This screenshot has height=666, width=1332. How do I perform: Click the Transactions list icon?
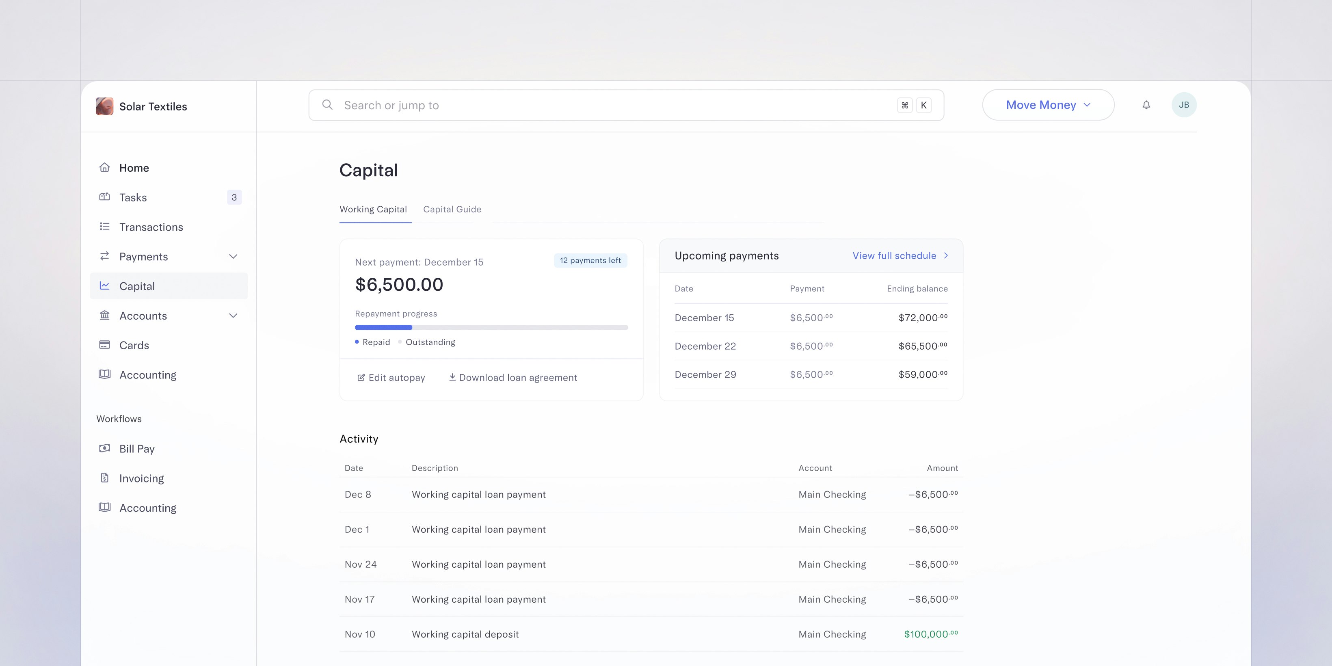104,227
